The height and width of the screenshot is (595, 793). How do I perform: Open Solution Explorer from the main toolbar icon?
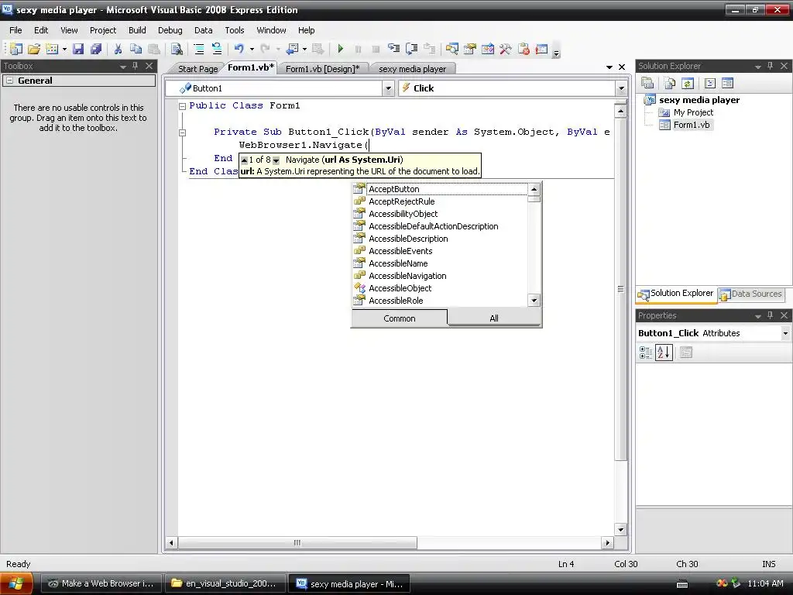[451, 49]
